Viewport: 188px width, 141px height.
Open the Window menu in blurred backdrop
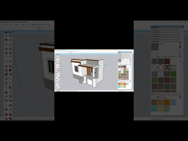coord(34,25)
